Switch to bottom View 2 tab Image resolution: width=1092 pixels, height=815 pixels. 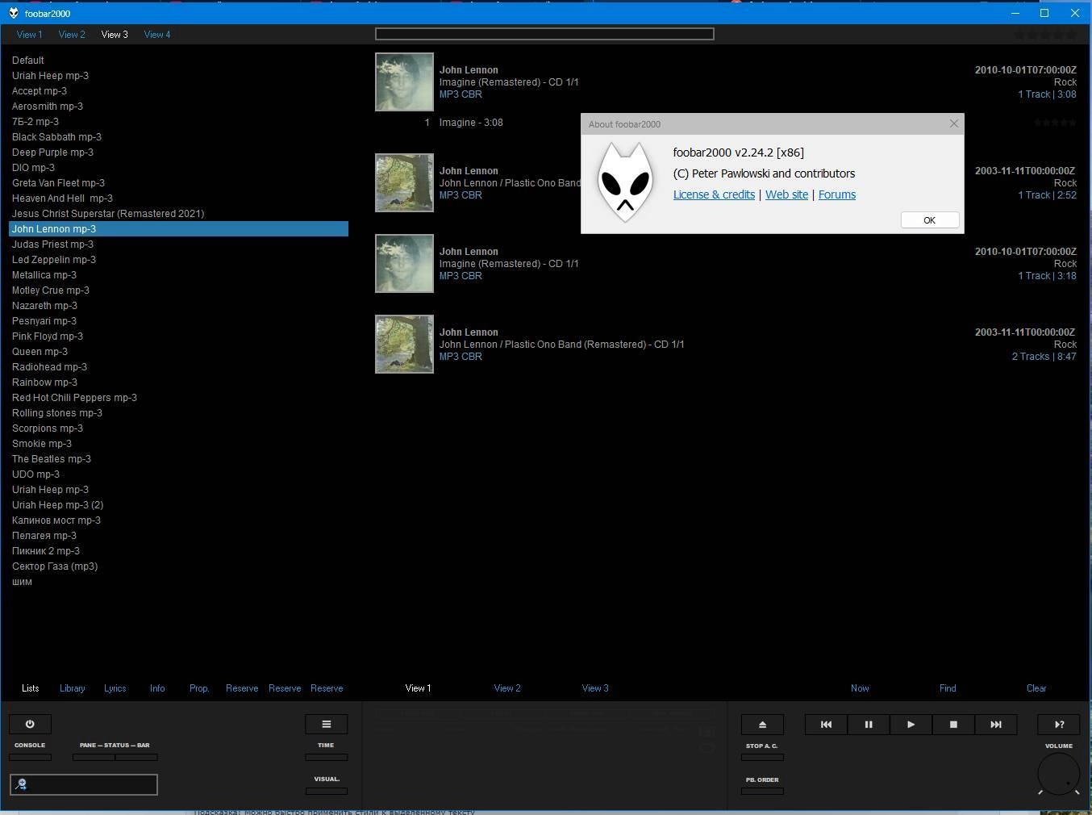pos(507,688)
